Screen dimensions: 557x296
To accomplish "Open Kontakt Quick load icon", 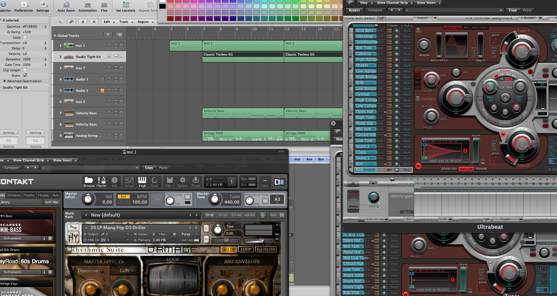I will (155, 182).
